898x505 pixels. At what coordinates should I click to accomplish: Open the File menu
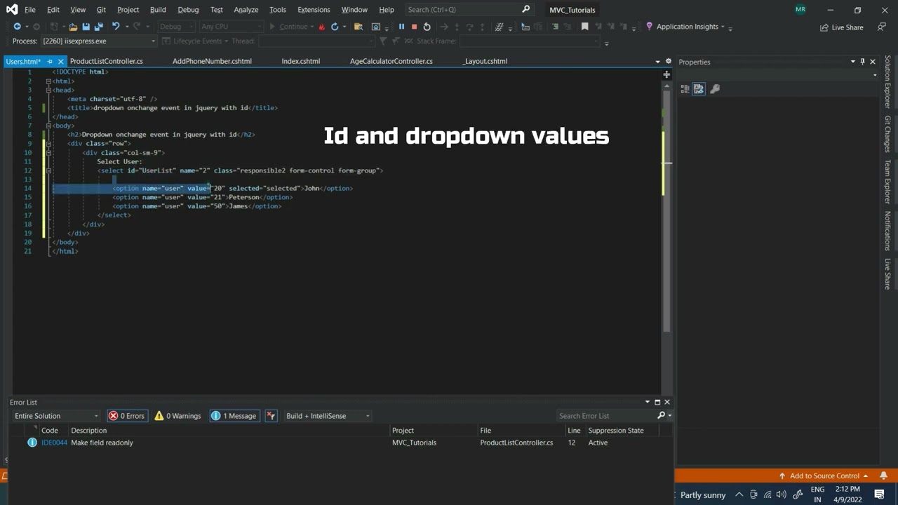30,10
